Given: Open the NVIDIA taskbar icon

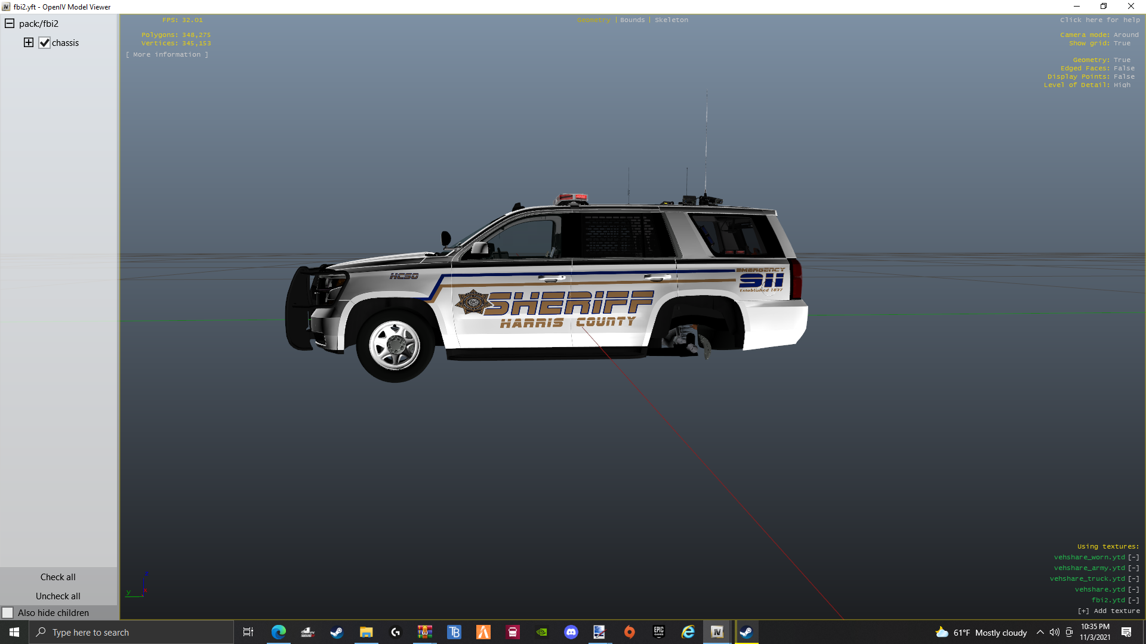Looking at the screenshot, I should (542, 632).
